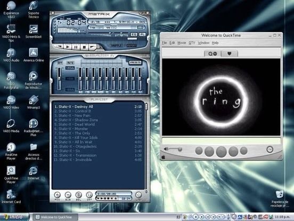The image size is (294, 221).
Task: Select the RealOne Player desktop shortcut
Action: (x=11, y=151)
